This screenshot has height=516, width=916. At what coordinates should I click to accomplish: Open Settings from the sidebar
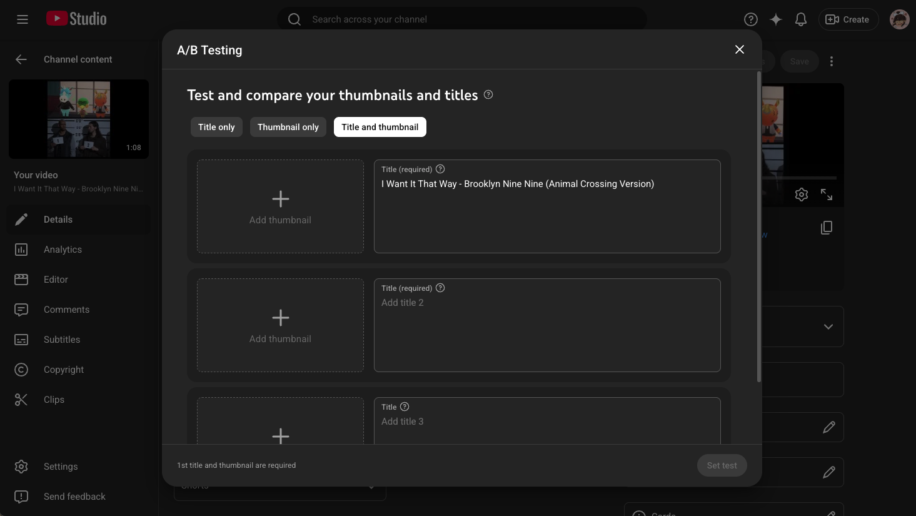tap(61, 466)
